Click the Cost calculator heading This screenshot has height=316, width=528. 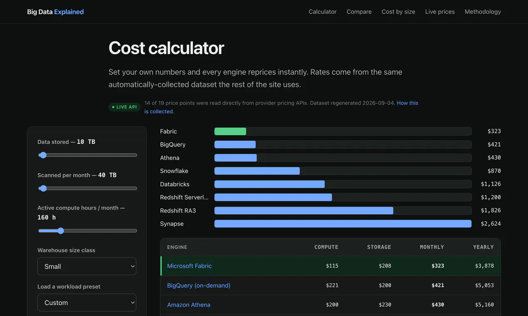tap(166, 48)
